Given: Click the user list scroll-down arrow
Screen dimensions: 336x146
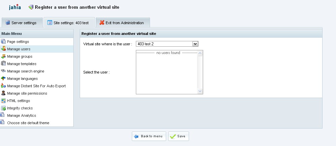Looking at the screenshot, I should (200, 91).
